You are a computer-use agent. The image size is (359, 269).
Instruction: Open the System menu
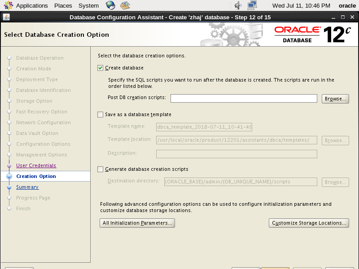(88, 5)
